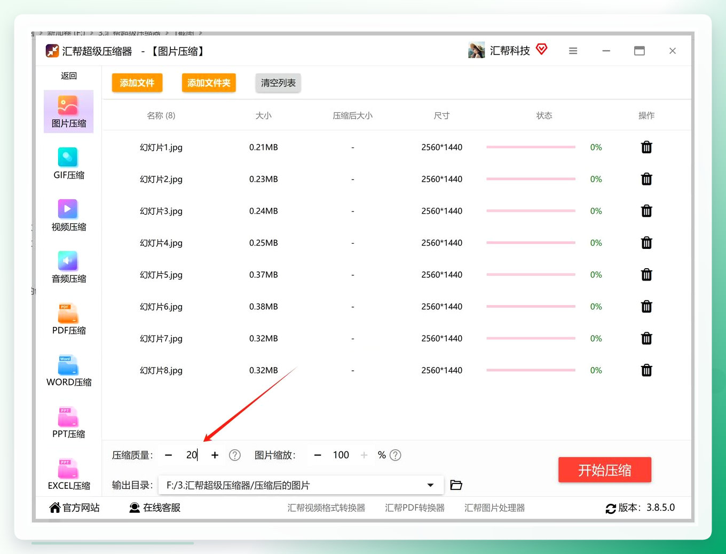The width and height of the screenshot is (726, 554).
Task: Select PDF压缩 in the sidebar
Action: tap(68, 319)
